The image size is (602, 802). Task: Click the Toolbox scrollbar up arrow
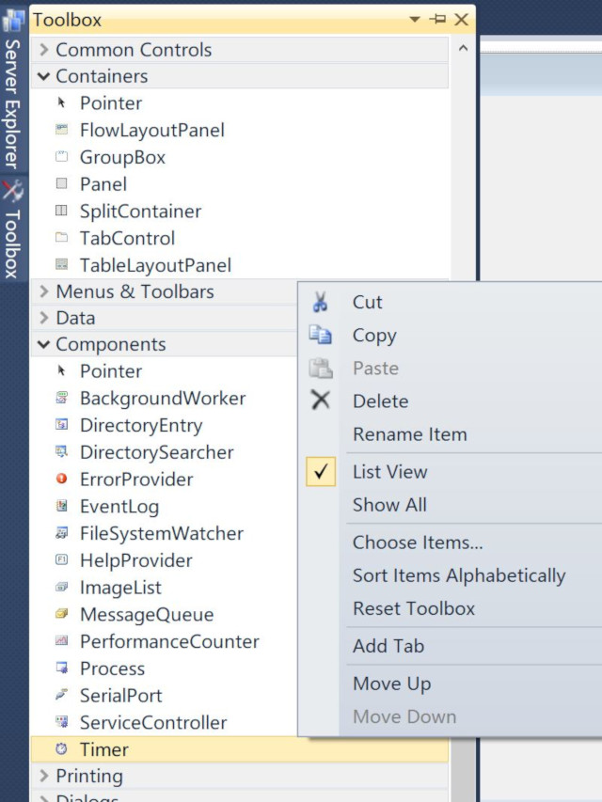[462, 48]
